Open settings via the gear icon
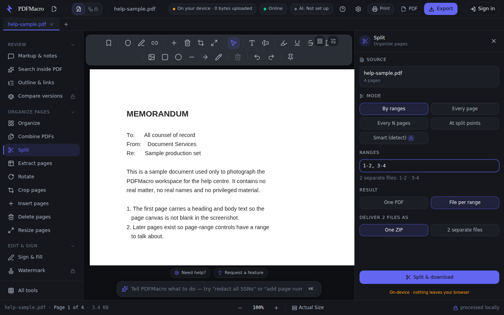This screenshot has width=504, height=315. [x=358, y=9]
